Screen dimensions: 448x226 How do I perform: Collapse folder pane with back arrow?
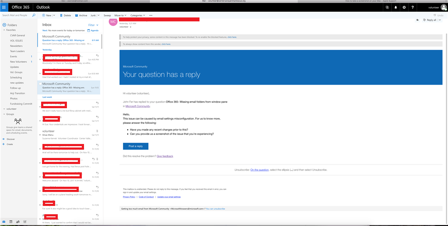(4, 25)
